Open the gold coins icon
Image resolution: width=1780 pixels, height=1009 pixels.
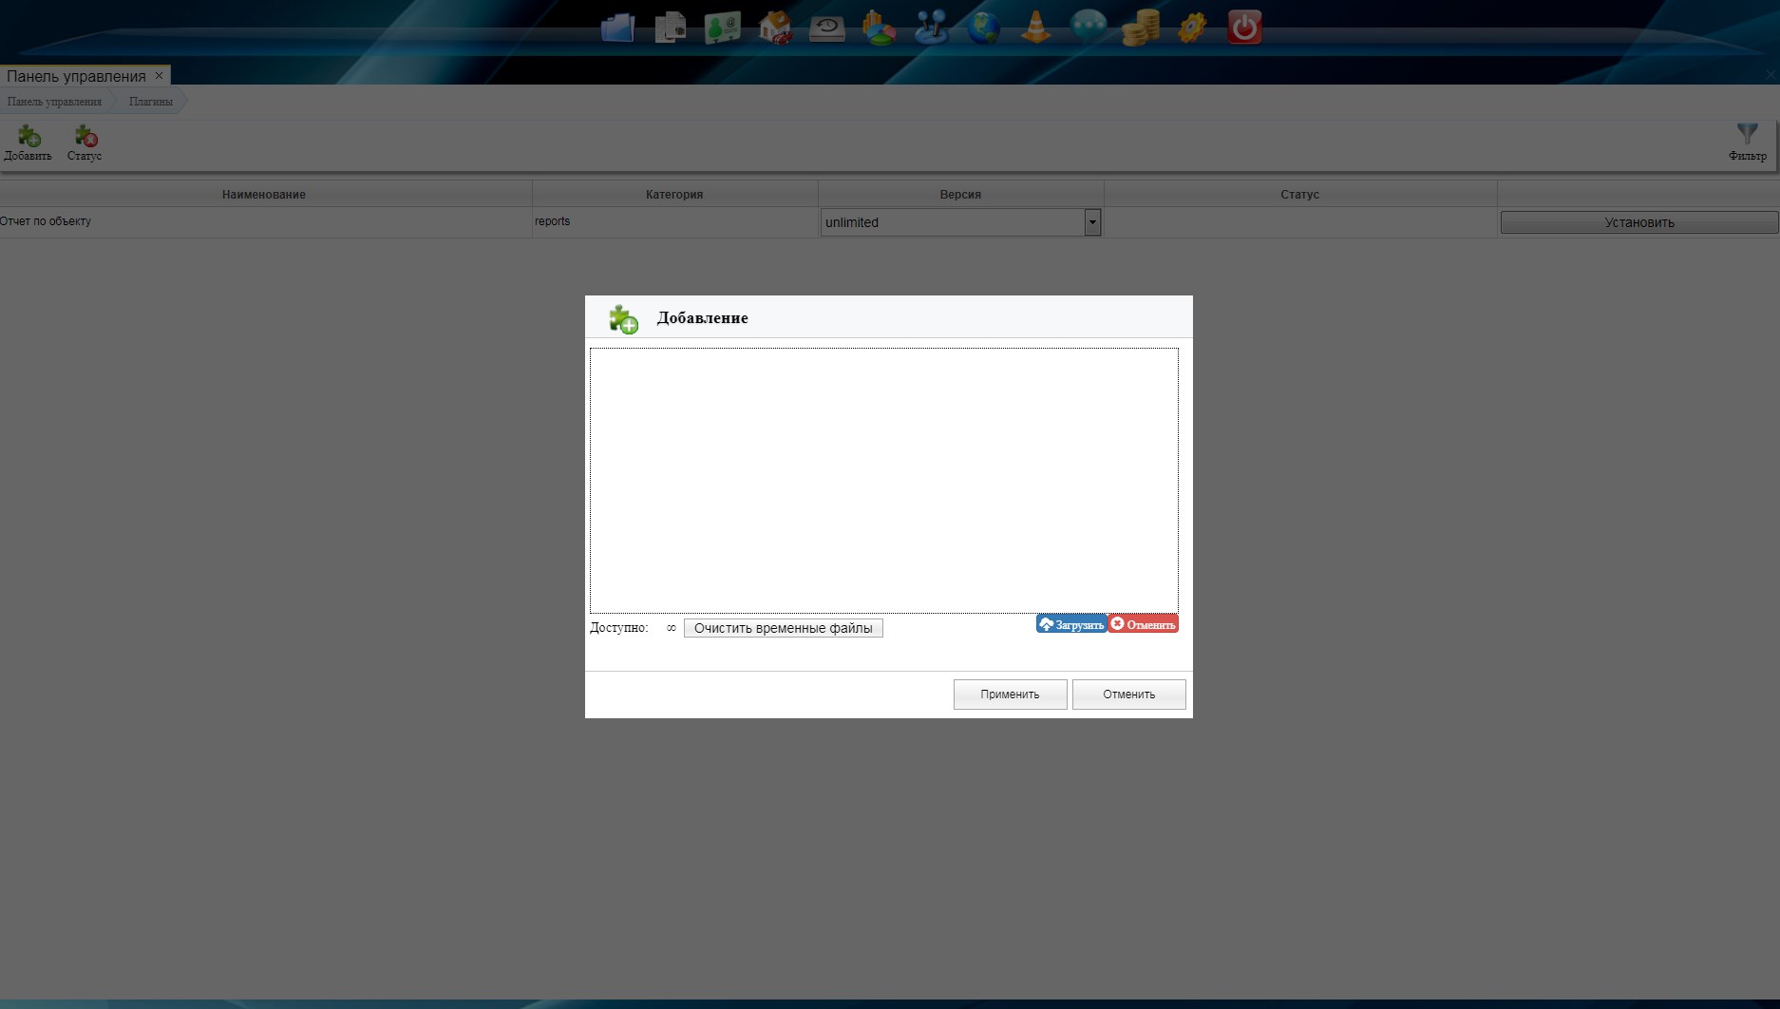(x=1140, y=28)
